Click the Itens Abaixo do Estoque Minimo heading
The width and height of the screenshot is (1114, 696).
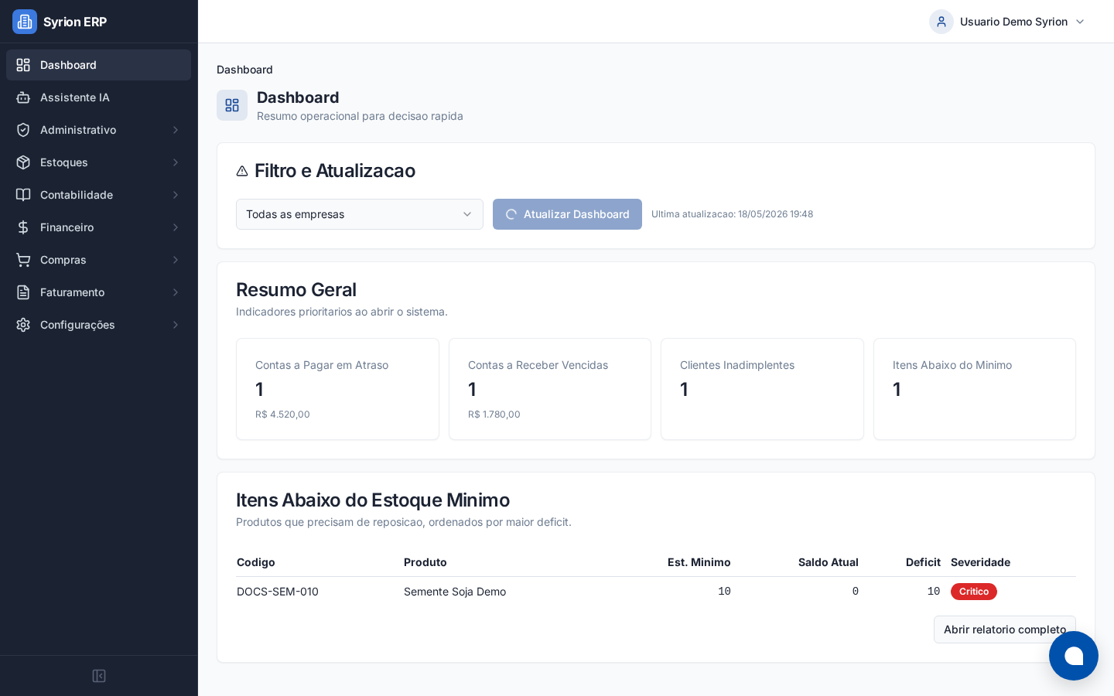tap(373, 500)
